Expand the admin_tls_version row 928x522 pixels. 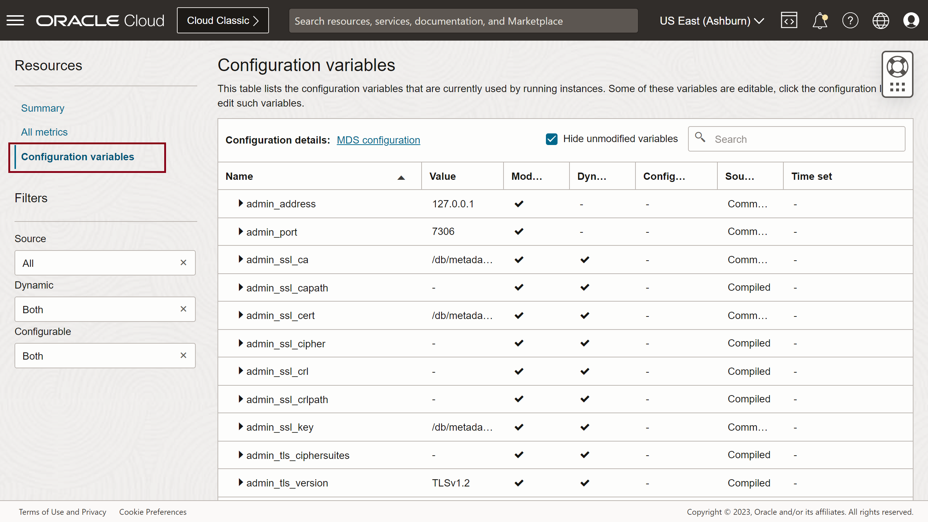point(240,483)
